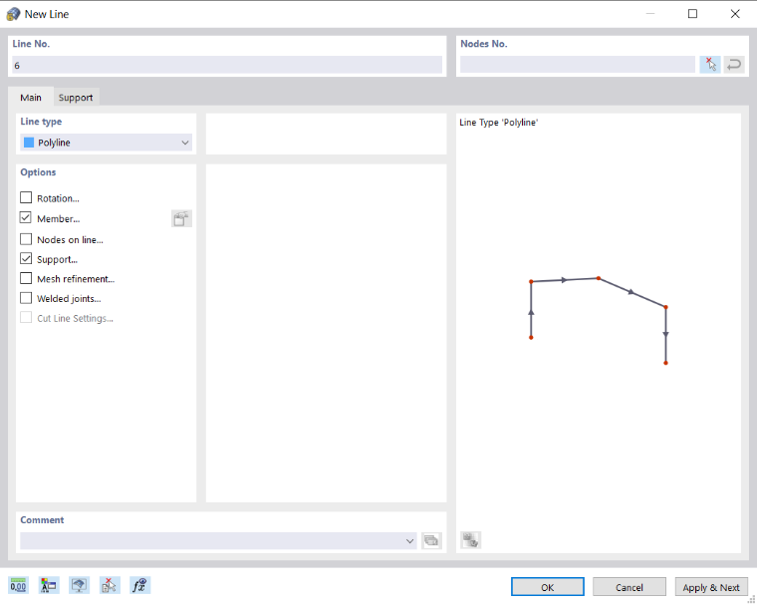Click the "Line type" section heading
The height and width of the screenshot is (604, 757).
pos(41,122)
